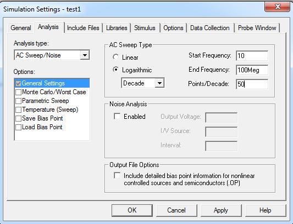Select the Analysis tab
293x224 pixels.
[x=48, y=27]
